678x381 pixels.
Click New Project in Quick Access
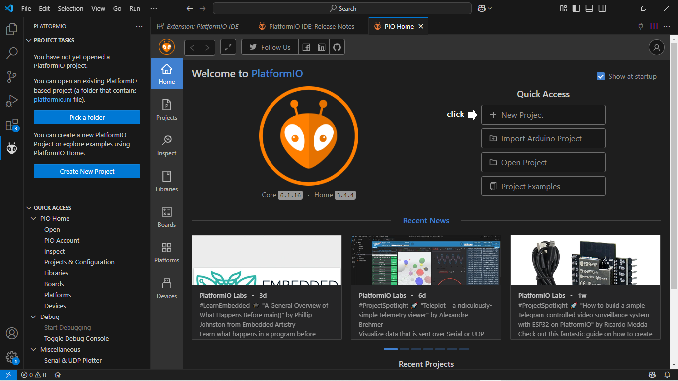543,115
